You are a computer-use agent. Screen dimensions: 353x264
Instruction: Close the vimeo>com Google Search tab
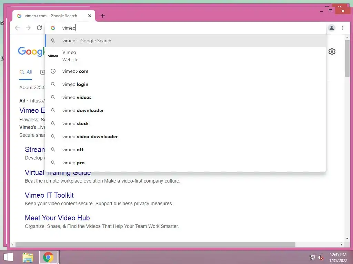90,16
